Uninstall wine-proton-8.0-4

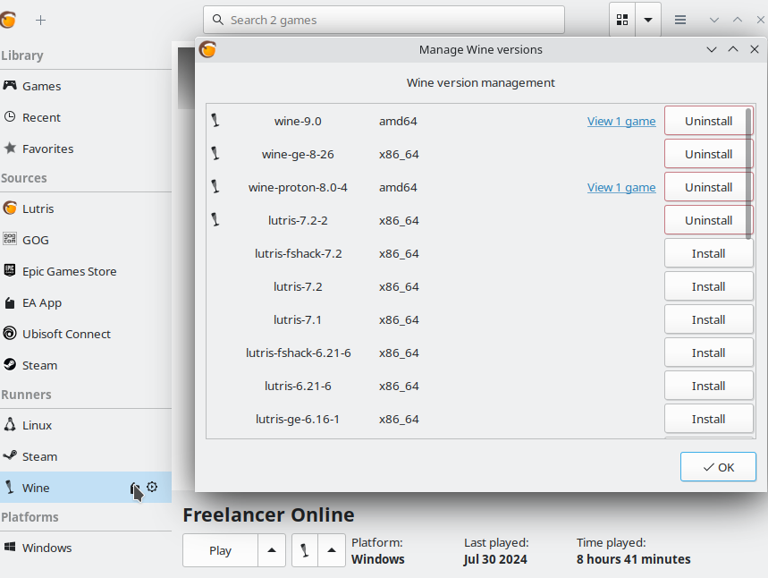[x=708, y=187]
